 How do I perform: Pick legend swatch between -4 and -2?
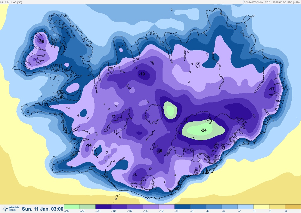(230, 207)
